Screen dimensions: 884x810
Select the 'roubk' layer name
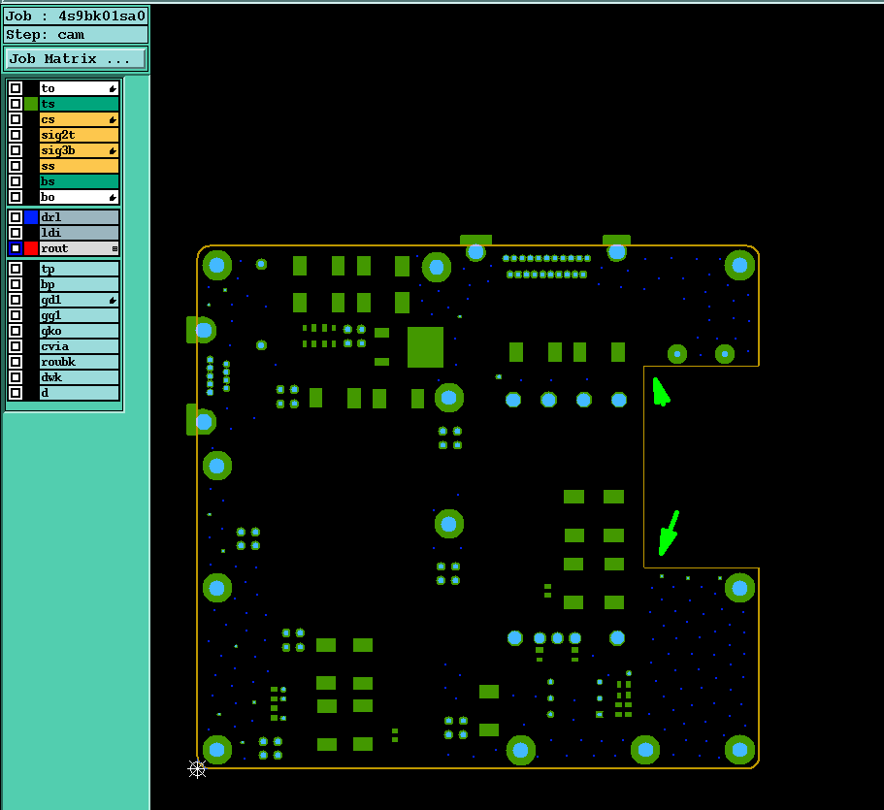pos(58,362)
